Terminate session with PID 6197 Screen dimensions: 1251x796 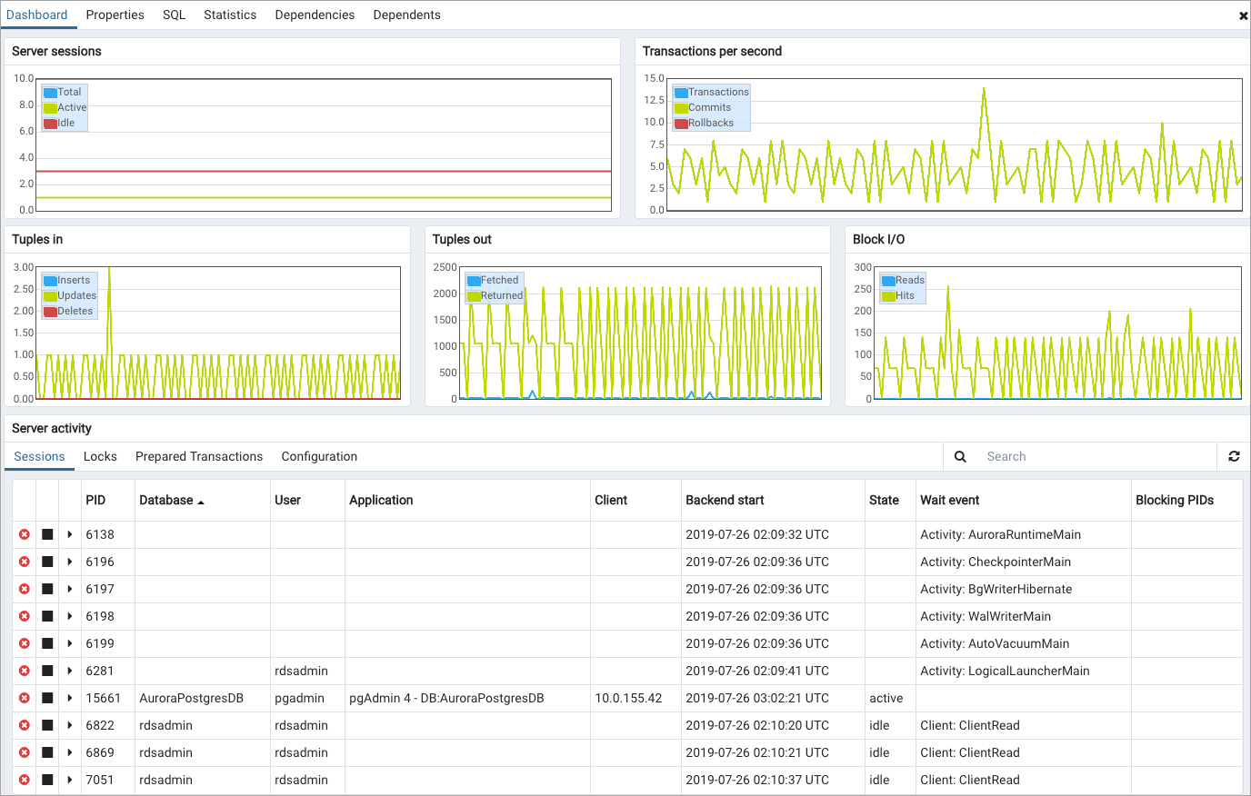click(25, 589)
